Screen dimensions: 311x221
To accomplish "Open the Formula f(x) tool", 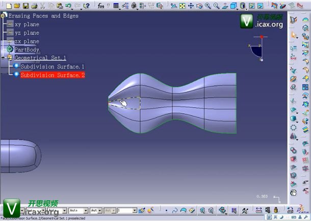I will tap(101, 6).
